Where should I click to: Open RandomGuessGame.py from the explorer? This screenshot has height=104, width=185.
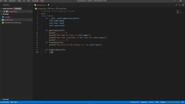tap(13, 23)
